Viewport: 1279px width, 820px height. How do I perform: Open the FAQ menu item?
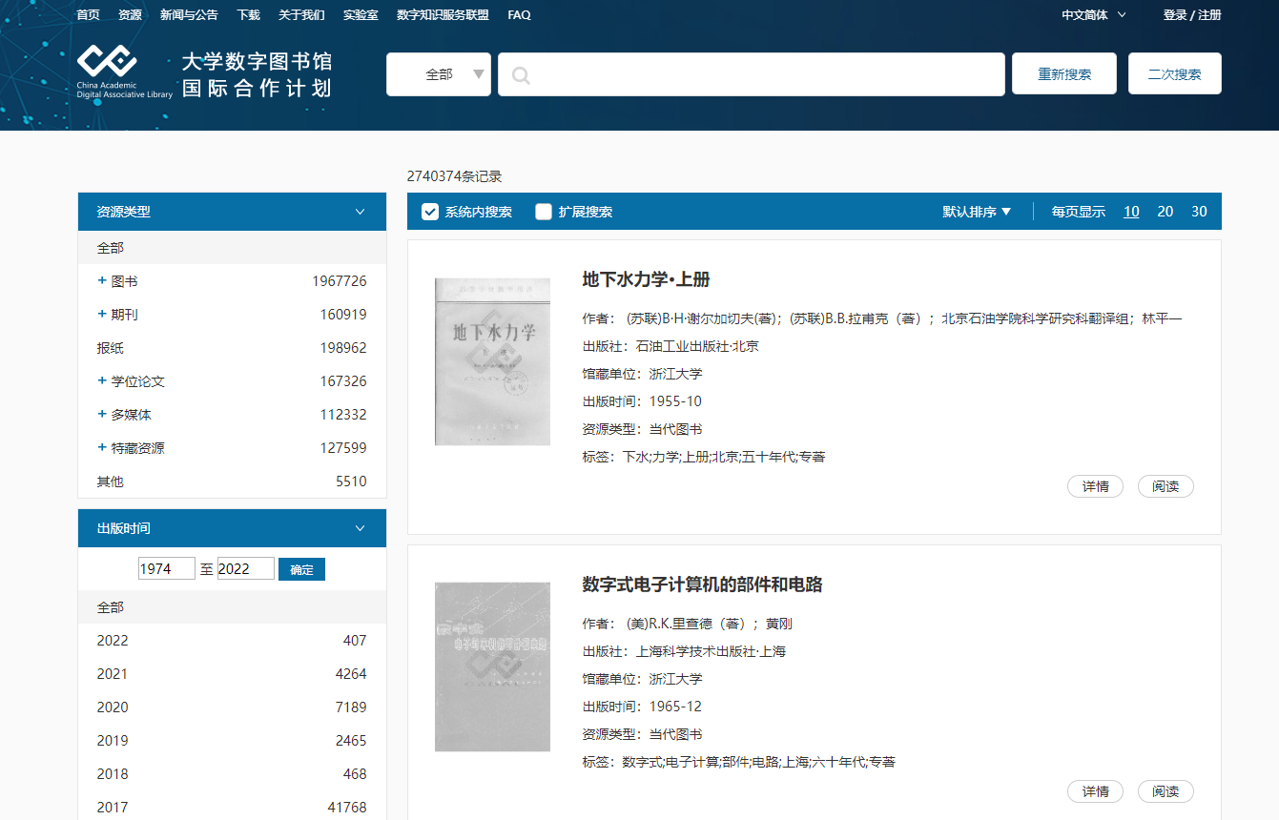click(519, 15)
